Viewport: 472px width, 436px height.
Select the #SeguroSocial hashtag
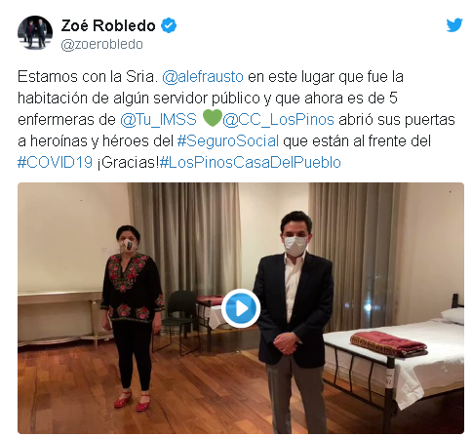pos(228,141)
